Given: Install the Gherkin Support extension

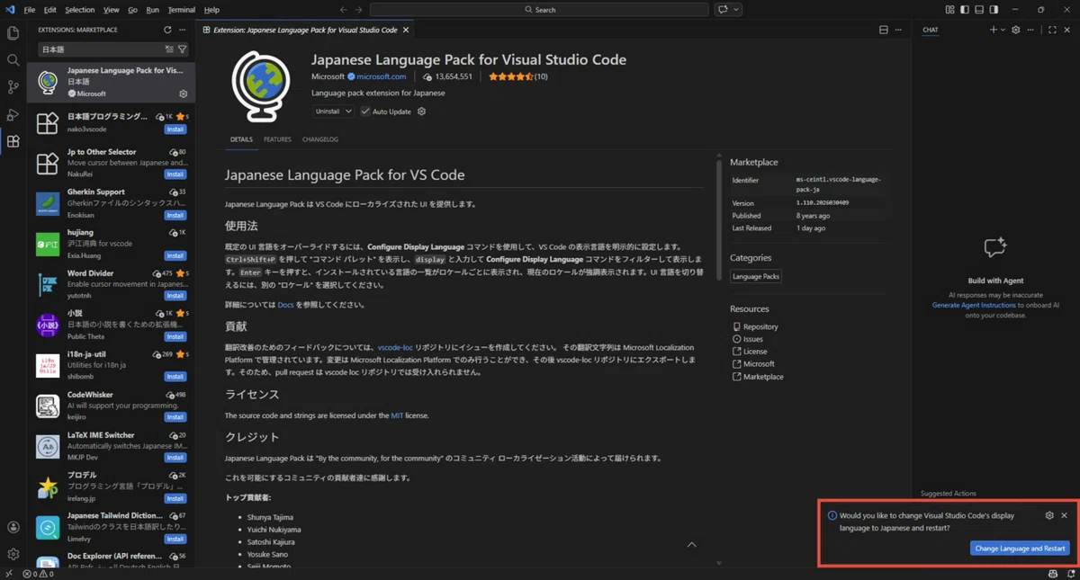Looking at the screenshot, I should click(175, 215).
